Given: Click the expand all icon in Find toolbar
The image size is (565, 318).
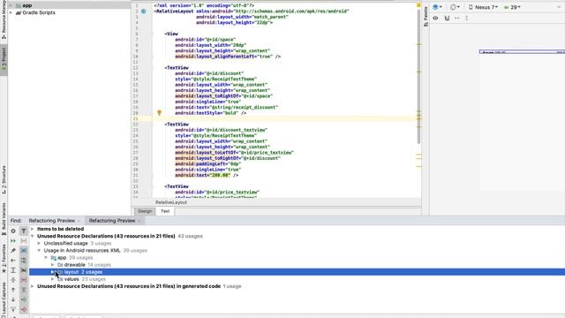Looking at the screenshot, I should coord(13,270).
